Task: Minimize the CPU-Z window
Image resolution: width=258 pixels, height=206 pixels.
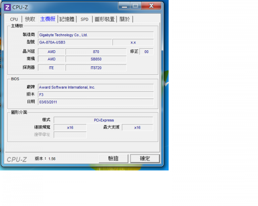Action: (125, 6)
